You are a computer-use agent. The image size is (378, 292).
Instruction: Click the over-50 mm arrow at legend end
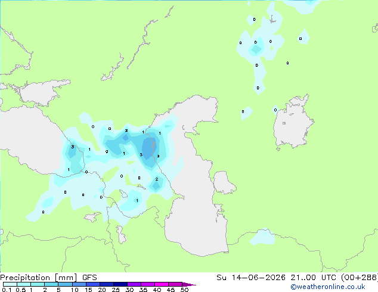(x=189, y=284)
